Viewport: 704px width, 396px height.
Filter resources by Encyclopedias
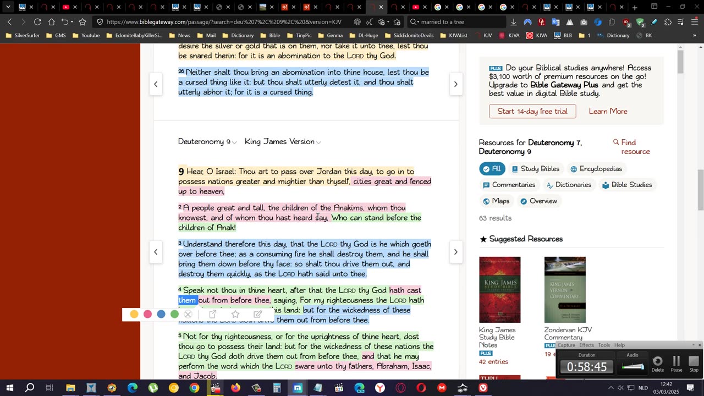pyautogui.click(x=596, y=169)
